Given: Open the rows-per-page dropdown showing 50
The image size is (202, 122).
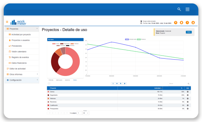Looking at the screenshot, I should [86, 113].
